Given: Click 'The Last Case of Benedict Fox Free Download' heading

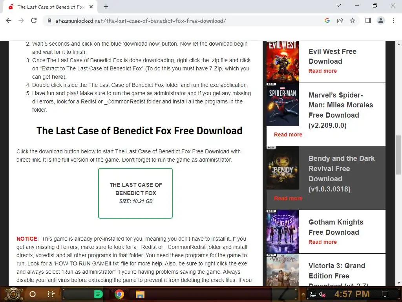Looking at the screenshot, I should pos(139,131).
